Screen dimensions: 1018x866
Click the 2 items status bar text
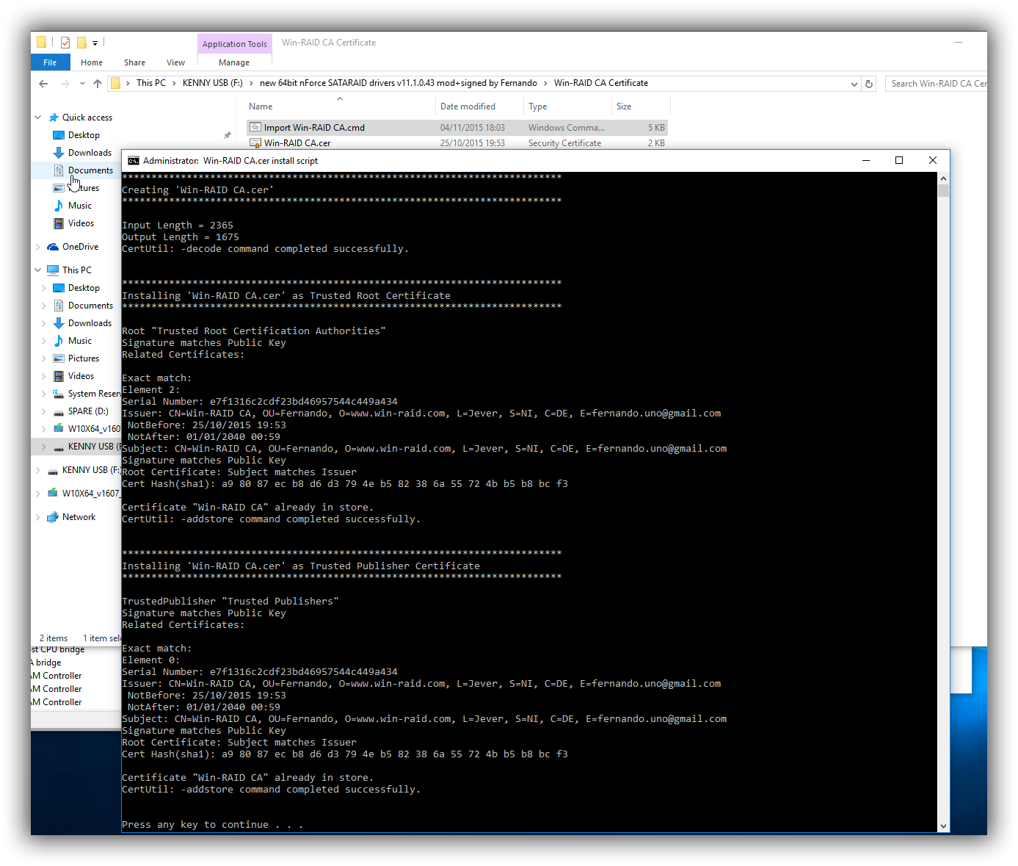click(54, 638)
